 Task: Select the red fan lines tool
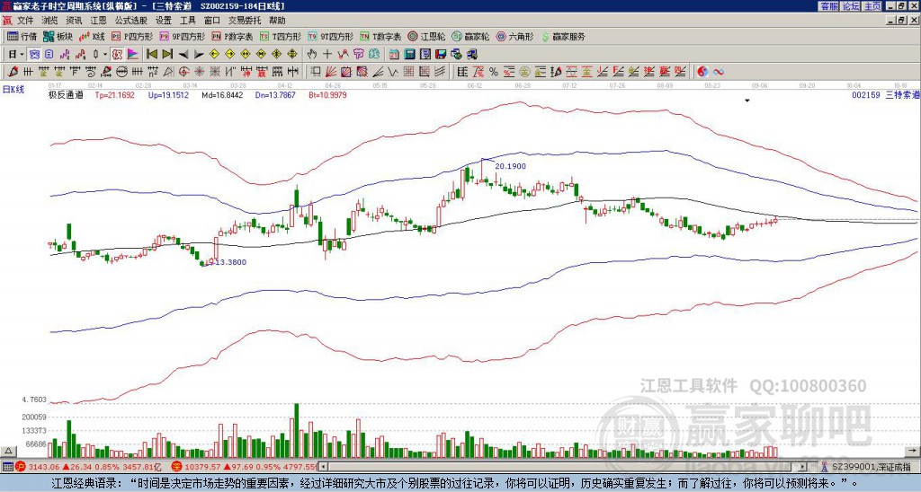coord(331,72)
